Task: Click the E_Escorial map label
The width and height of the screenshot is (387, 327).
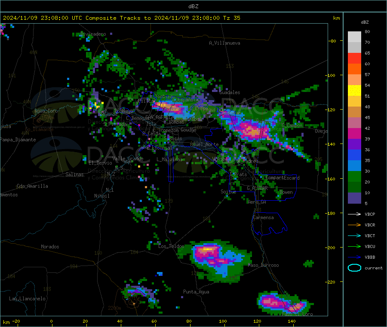Action: coord(159,148)
